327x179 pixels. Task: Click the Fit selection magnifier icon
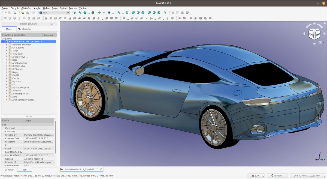[80, 13]
